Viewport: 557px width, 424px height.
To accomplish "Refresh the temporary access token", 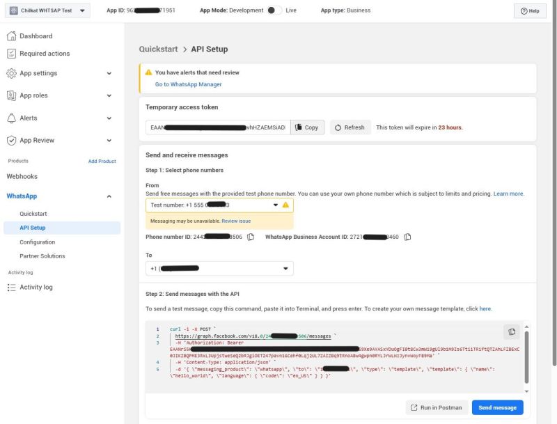I will pyautogui.click(x=350, y=127).
